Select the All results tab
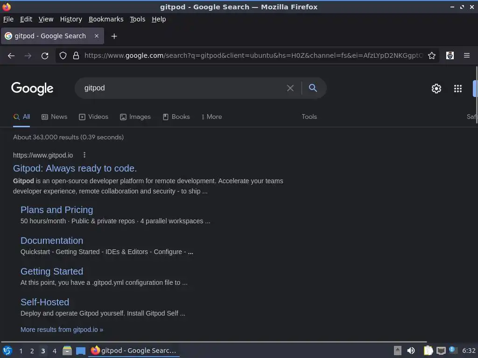Image resolution: width=478 pixels, height=358 pixels. 21,117
